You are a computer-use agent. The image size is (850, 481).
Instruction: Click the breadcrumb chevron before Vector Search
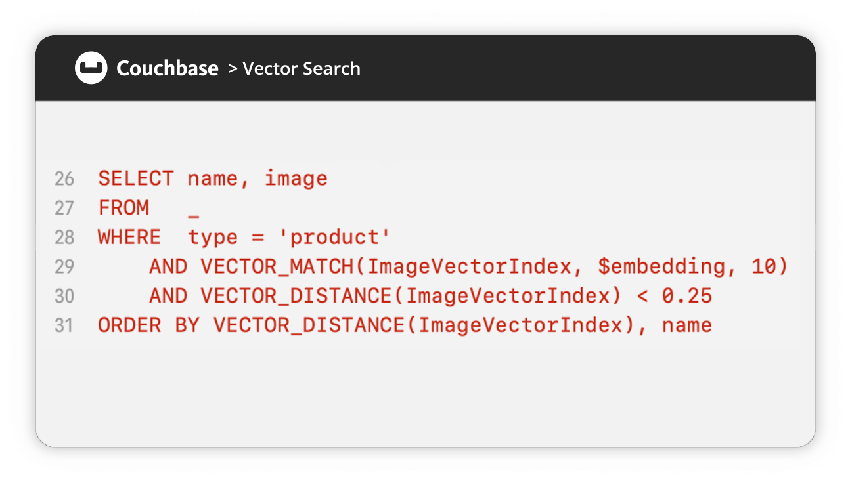(233, 68)
